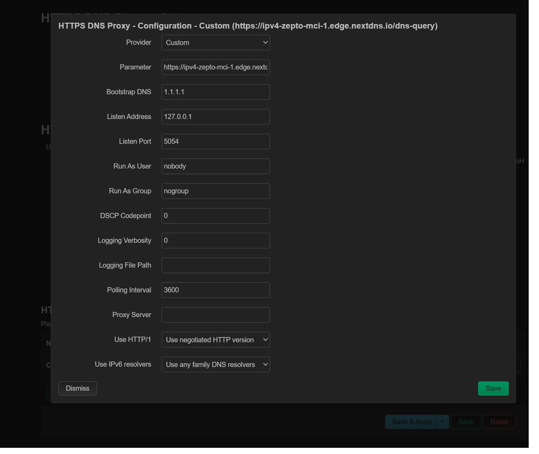Viewport: 539px width, 454px height.
Task: Click the Run As User field
Action: click(216, 166)
